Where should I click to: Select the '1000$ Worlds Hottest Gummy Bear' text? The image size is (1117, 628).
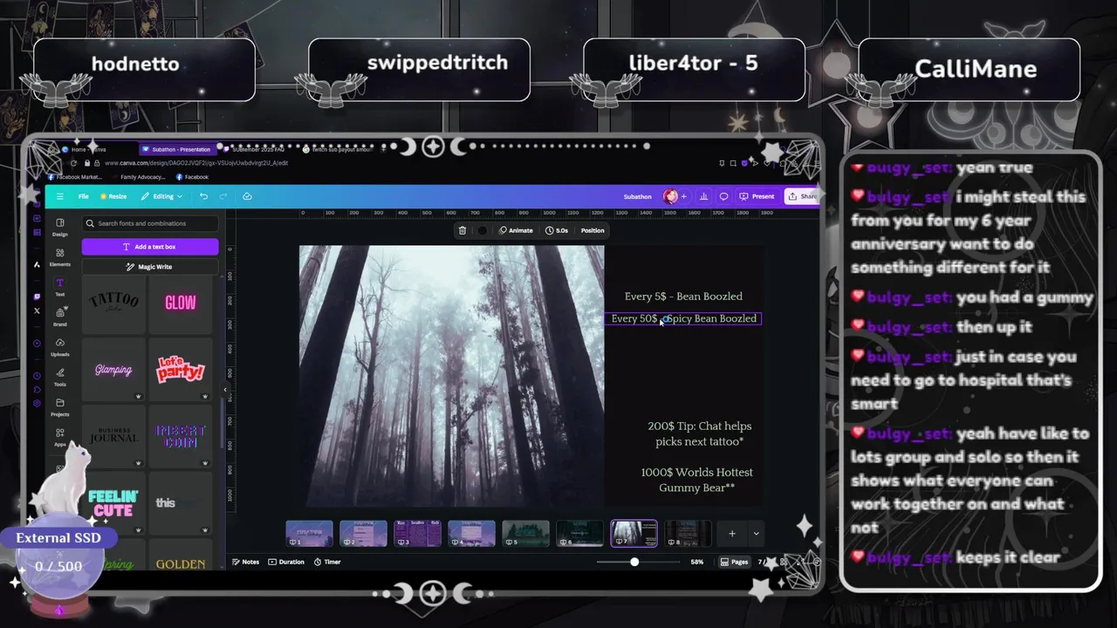(x=696, y=480)
